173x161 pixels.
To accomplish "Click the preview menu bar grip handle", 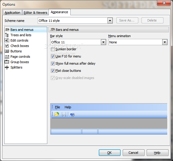I will point(52,107).
